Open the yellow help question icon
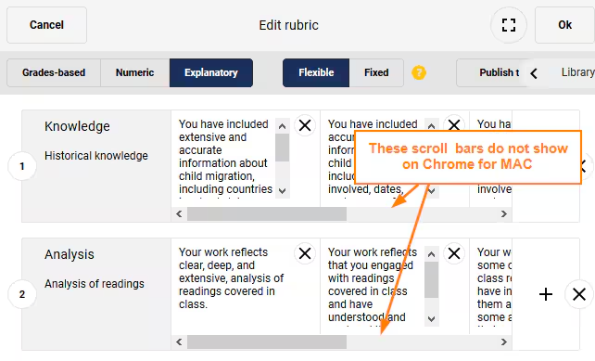 tap(419, 72)
